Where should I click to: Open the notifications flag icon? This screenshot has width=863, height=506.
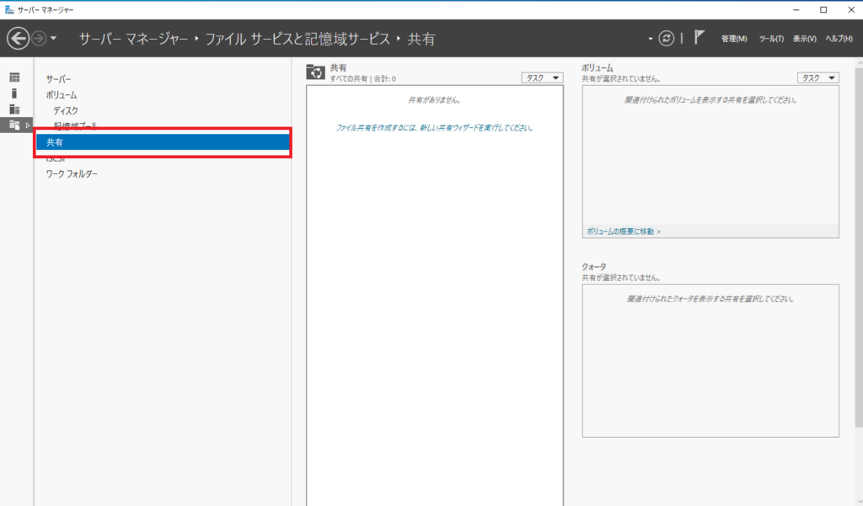point(699,38)
